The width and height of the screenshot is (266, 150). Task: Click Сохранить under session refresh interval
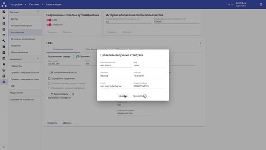click(x=112, y=32)
